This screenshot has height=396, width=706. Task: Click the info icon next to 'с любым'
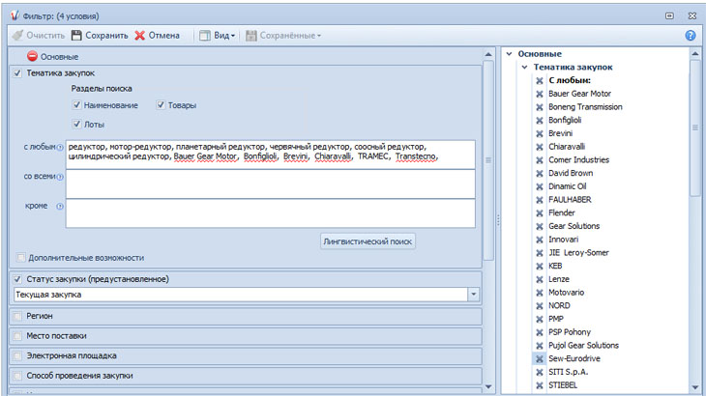point(59,148)
